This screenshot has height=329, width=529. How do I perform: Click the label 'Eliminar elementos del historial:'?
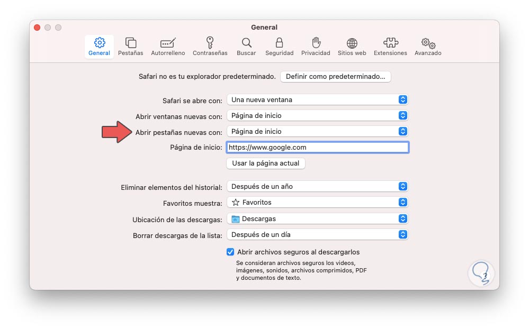click(x=172, y=187)
